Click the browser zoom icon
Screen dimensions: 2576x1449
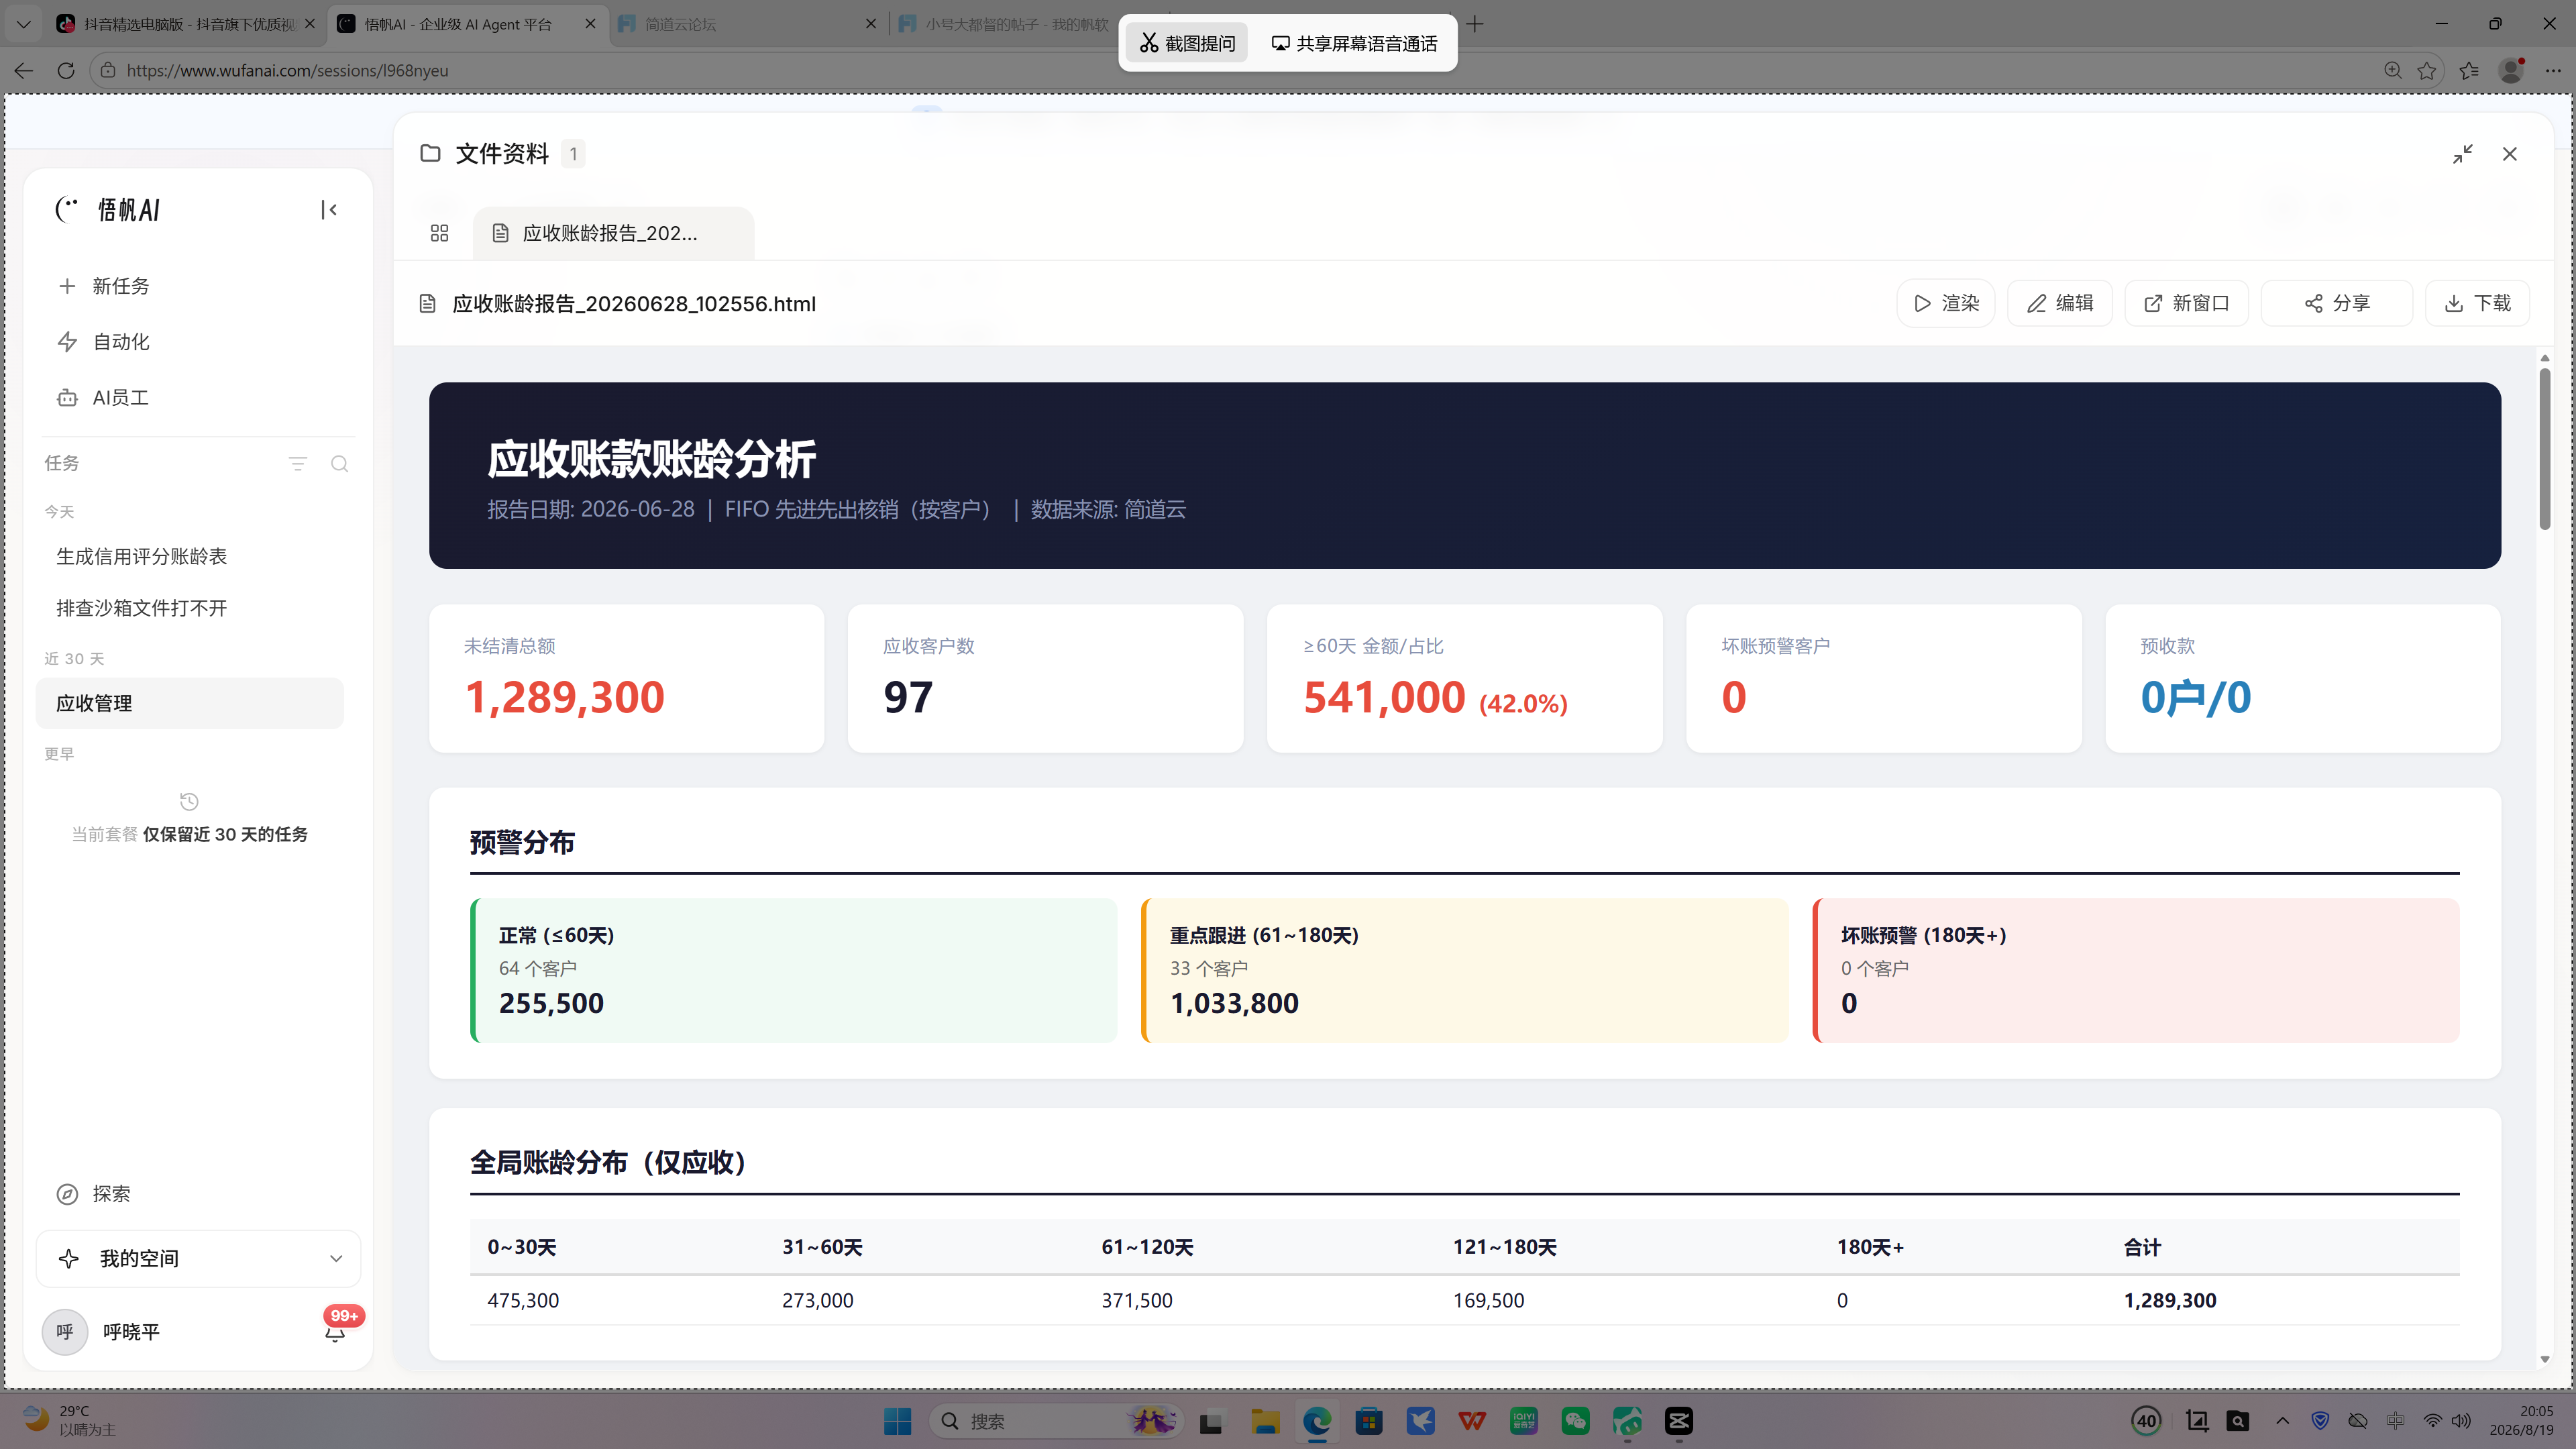click(x=2393, y=70)
